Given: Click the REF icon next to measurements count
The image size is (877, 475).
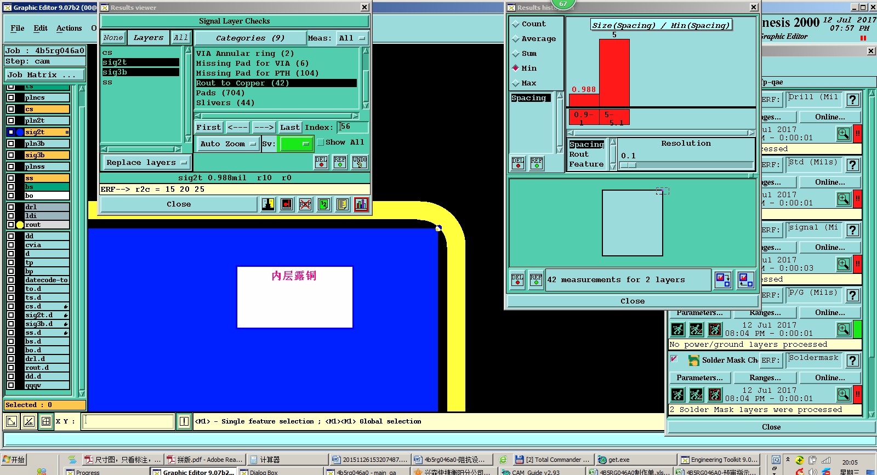Looking at the screenshot, I should pos(536,280).
